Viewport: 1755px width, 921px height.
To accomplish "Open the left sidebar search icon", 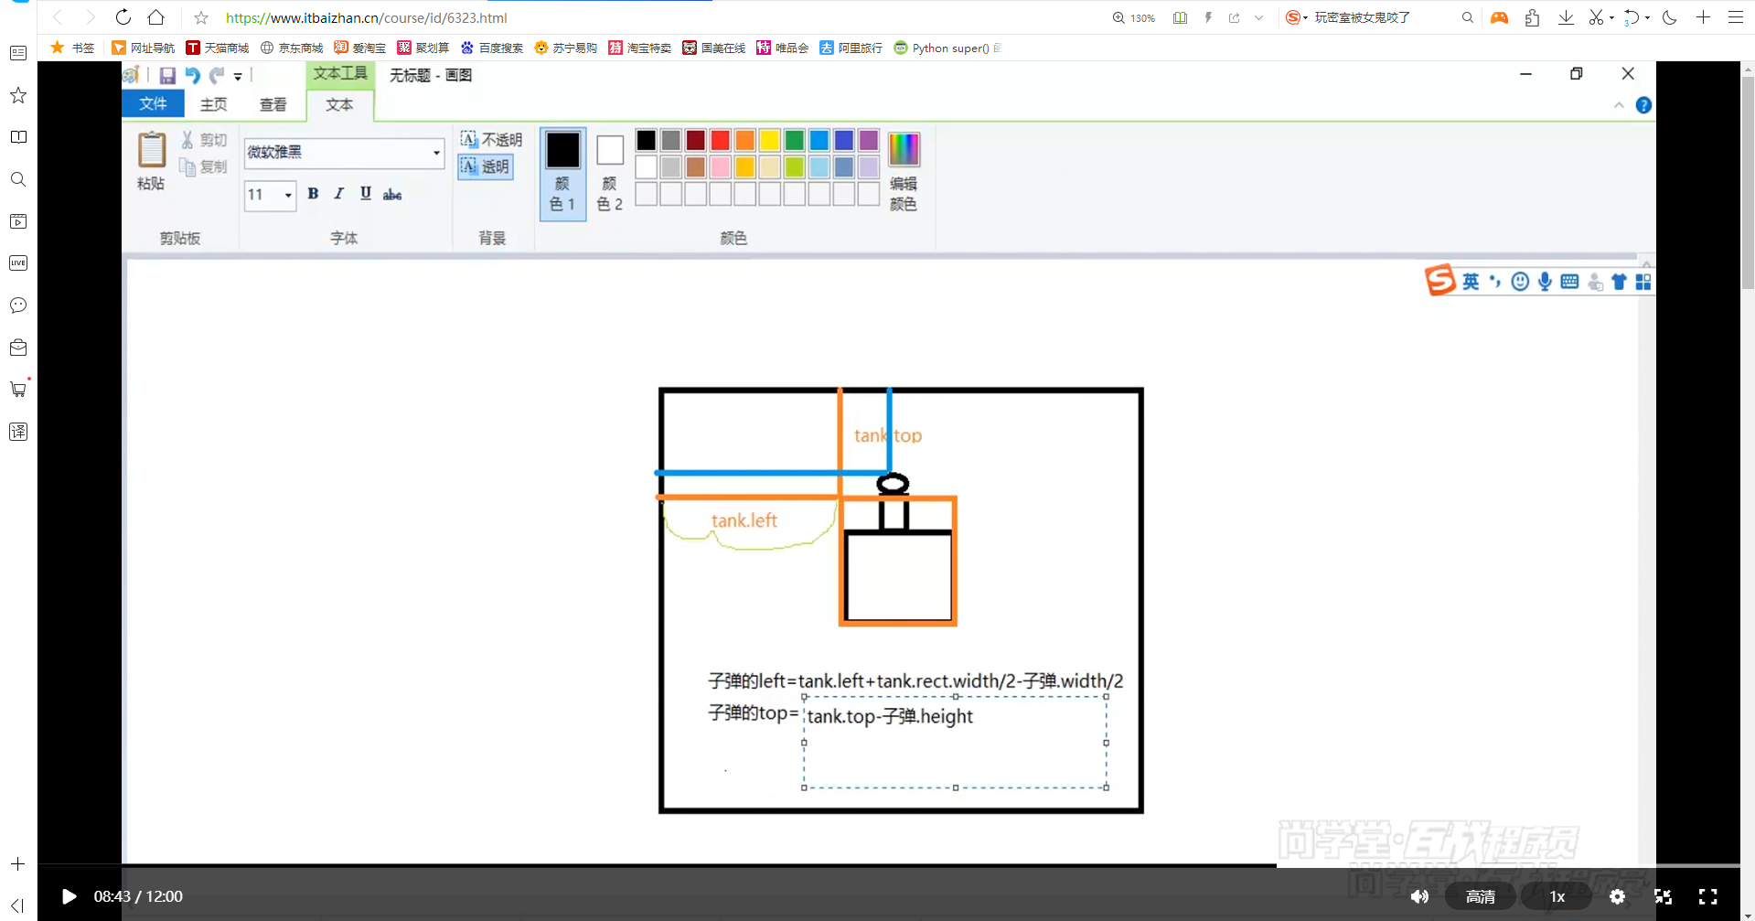I will coord(18,179).
